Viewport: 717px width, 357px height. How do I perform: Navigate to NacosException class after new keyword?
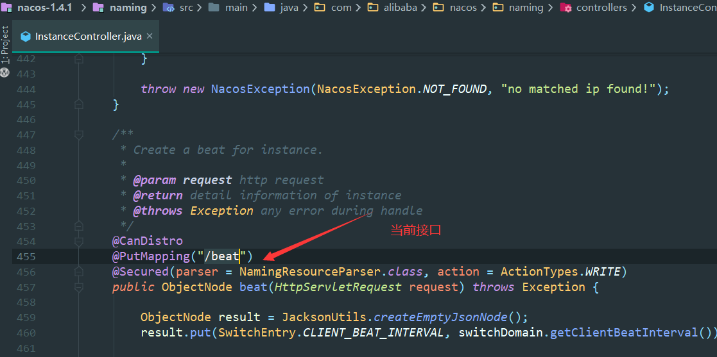(261, 89)
